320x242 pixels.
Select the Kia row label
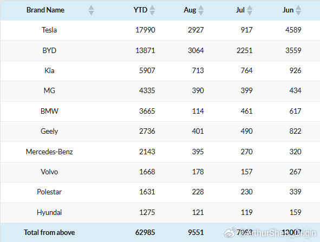coord(49,70)
